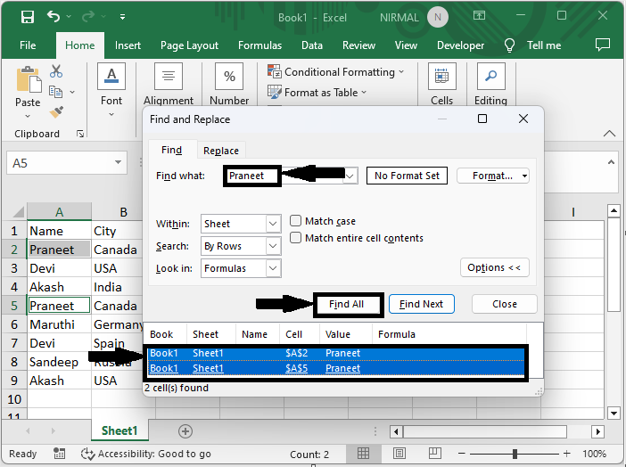Viewport: 626px width, 467px height.
Task: Open the Number group percent icon
Action: coord(229,76)
